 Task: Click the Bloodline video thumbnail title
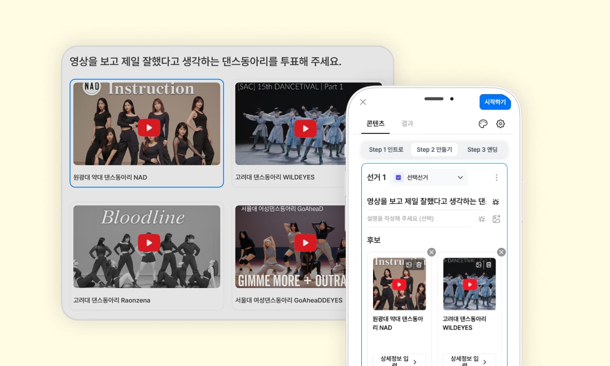click(x=143, y=217)
